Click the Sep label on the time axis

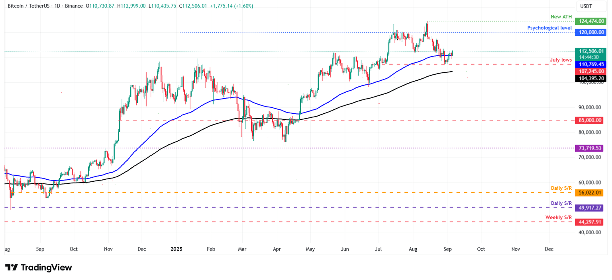click(447, 249)
